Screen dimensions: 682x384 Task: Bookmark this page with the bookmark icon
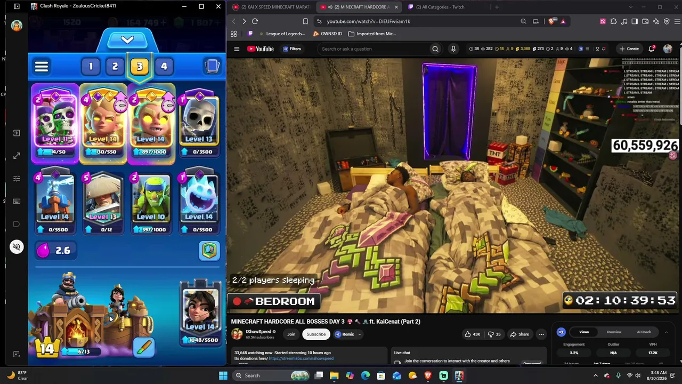point(305,21)
